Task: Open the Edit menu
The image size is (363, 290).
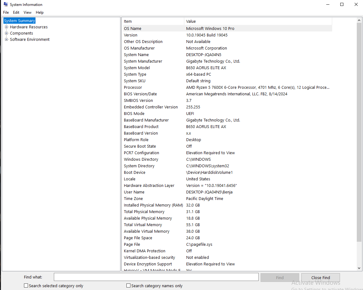Action: pyautogui.click(x=16, y=12)
